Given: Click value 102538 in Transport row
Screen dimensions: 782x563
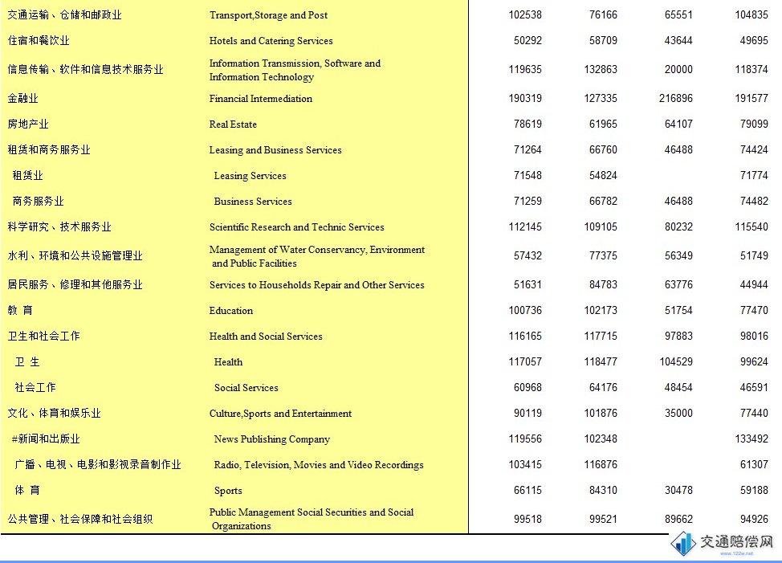Looking at the screenshot, I should pyautogui.click(x=525, y=15).
